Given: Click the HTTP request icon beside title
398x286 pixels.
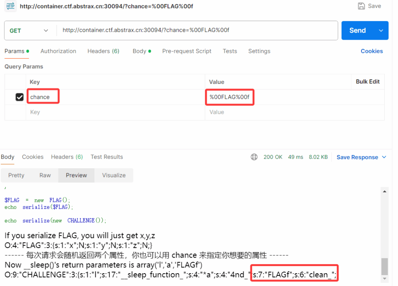Looking at the screenshot, I should click(10, 6).
